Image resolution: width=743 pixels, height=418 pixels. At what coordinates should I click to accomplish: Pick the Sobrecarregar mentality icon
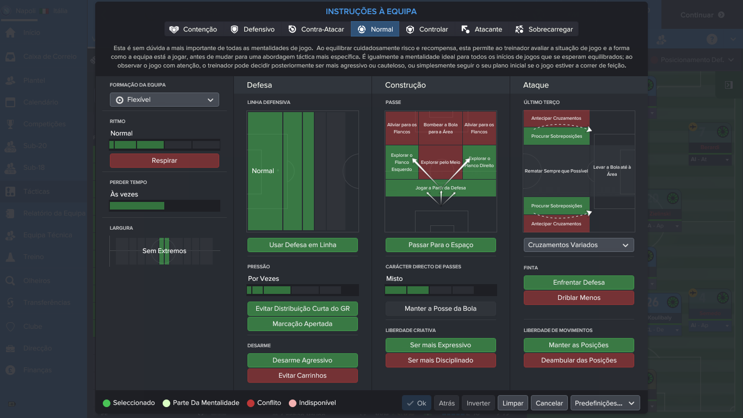point(519,29)
